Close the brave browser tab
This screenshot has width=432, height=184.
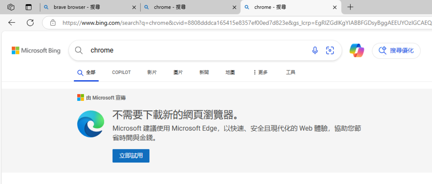click(134, 8)
